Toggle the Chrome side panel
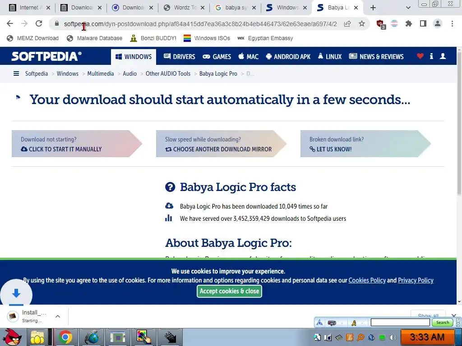Image resolution: width=462 pixels, height=346 pixels. coord(423,23)
